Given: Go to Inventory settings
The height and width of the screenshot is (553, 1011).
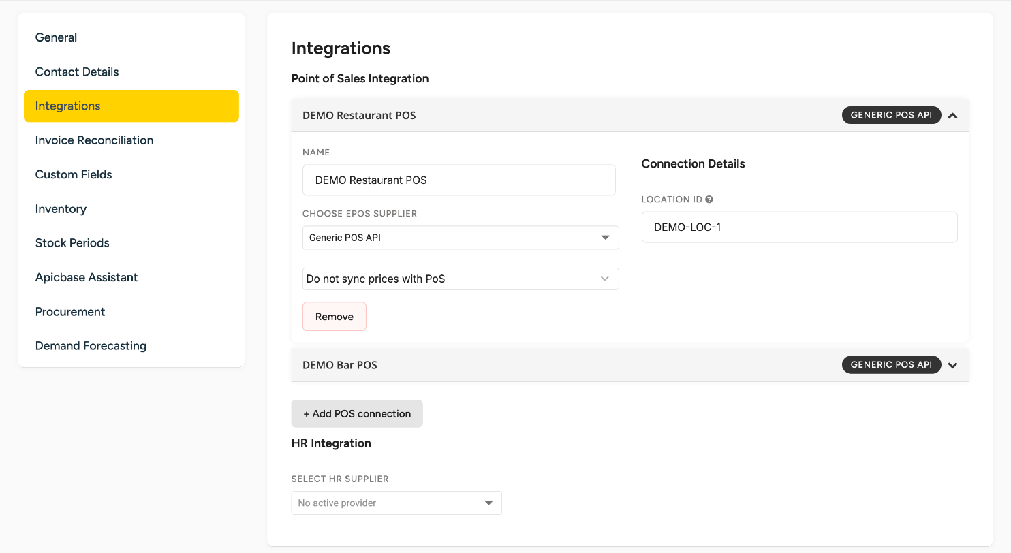Looking at the screenshot, I should pyautogui.click(x=61, y=209).
